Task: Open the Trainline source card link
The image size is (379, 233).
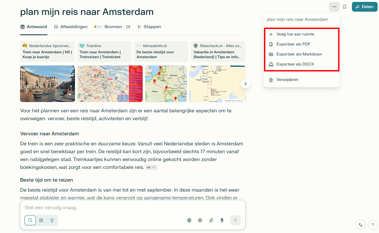Action: (104, 51)
